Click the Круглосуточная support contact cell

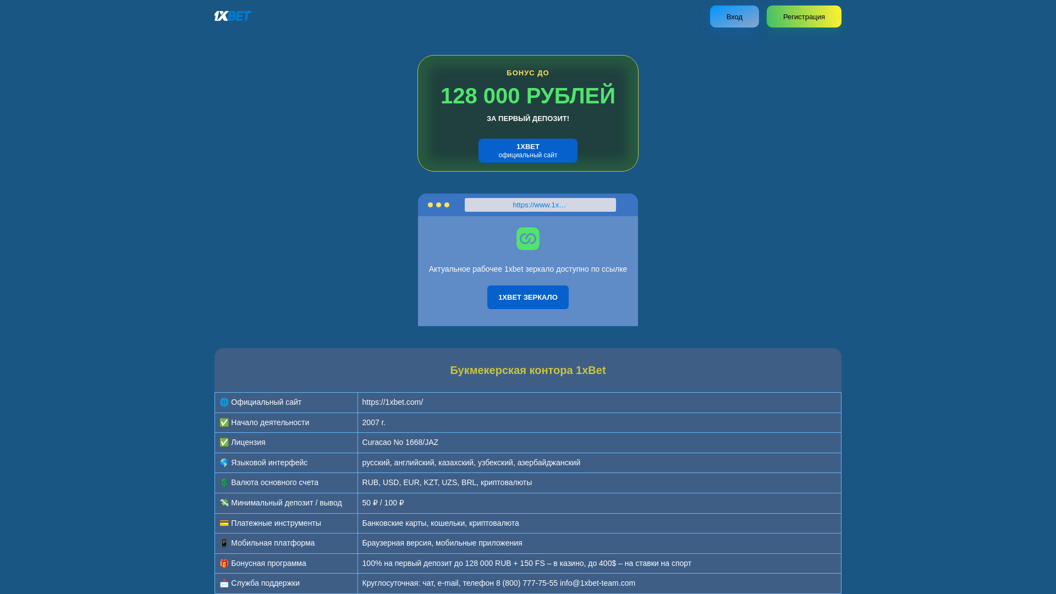(599, 584)
